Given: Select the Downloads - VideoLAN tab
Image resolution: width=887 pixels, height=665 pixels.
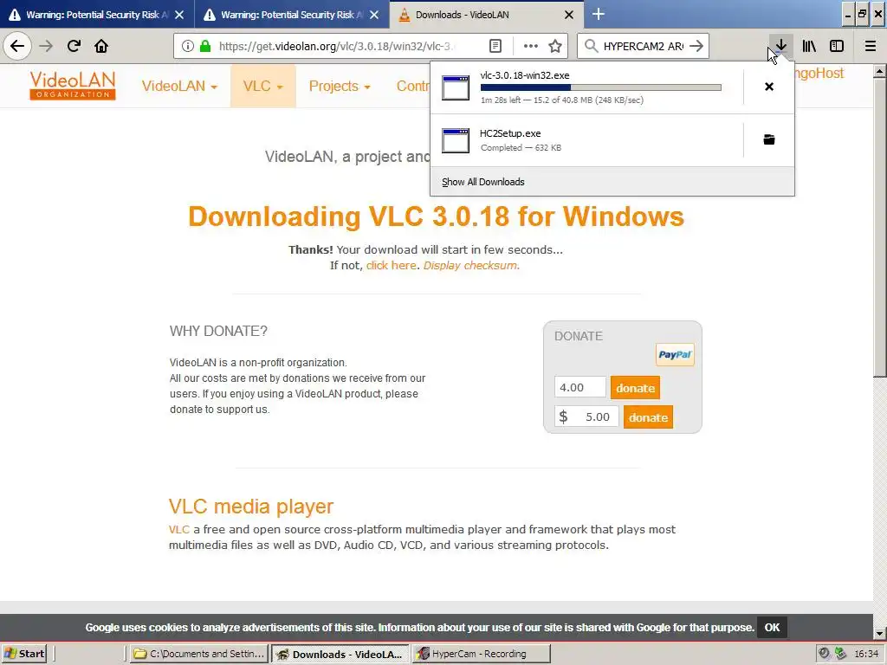Looking at the screenshot, I should point(487,15).
